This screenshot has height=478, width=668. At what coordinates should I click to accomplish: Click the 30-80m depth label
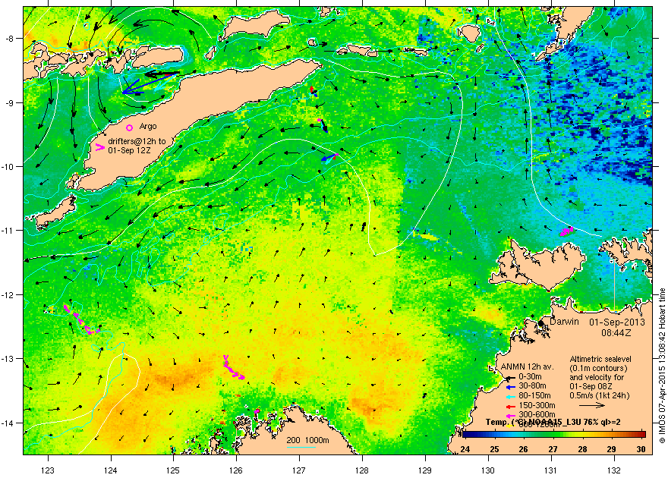tap(532, 386)
